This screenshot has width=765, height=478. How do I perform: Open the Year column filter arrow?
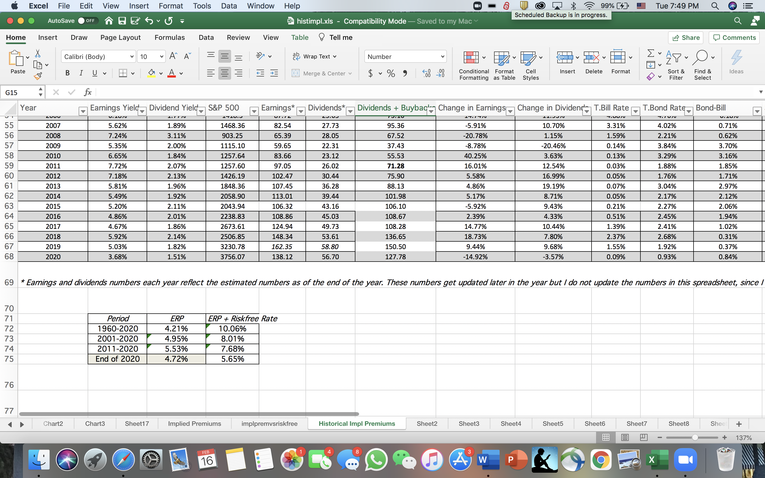(x=83, y=111)
